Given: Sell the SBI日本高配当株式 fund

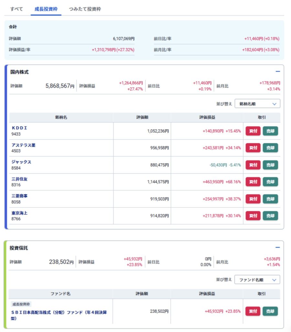Looking at the screenshot, I should 270,311.
